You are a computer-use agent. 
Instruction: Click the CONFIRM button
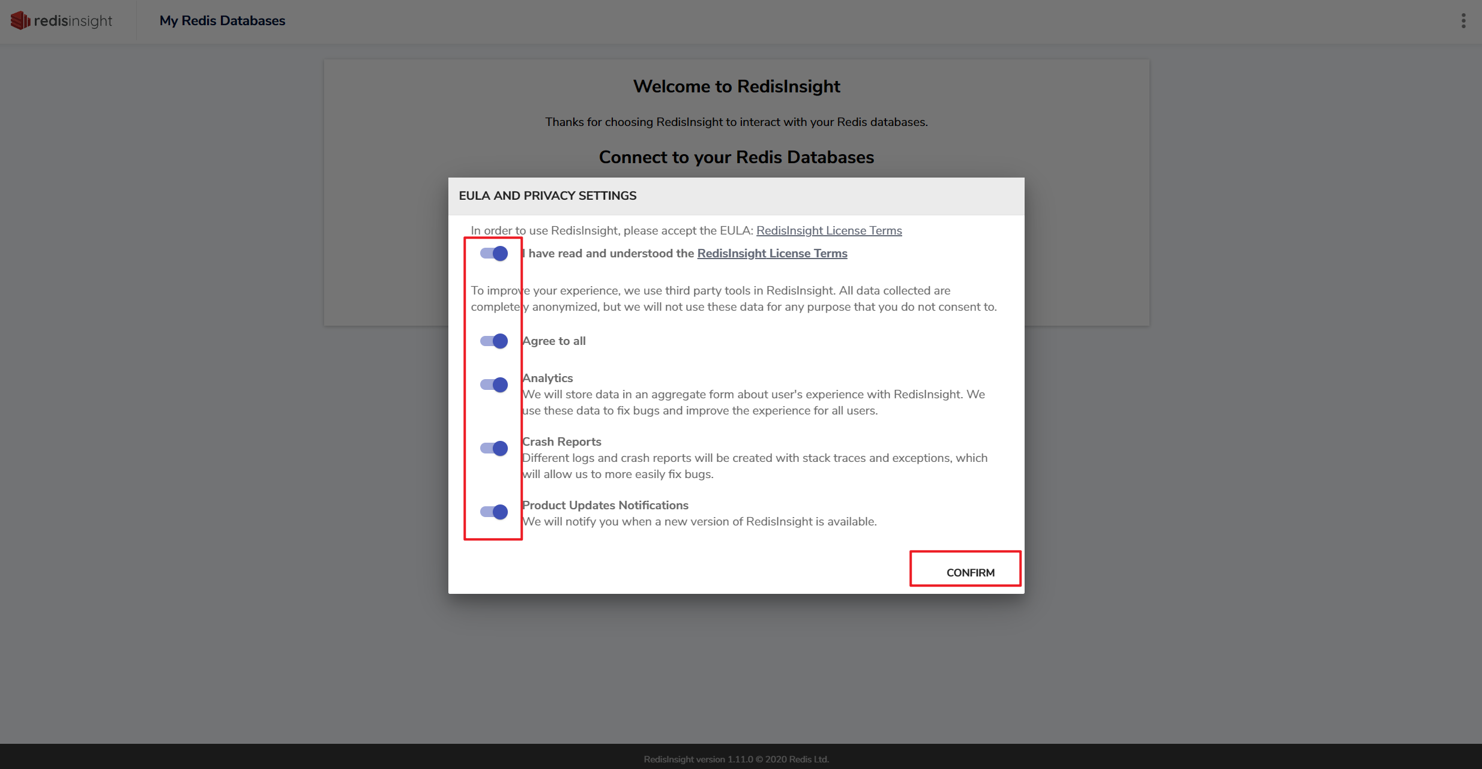pos(970,573)
